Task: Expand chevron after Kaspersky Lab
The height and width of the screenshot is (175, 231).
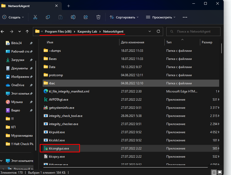Action: [100, 32]
